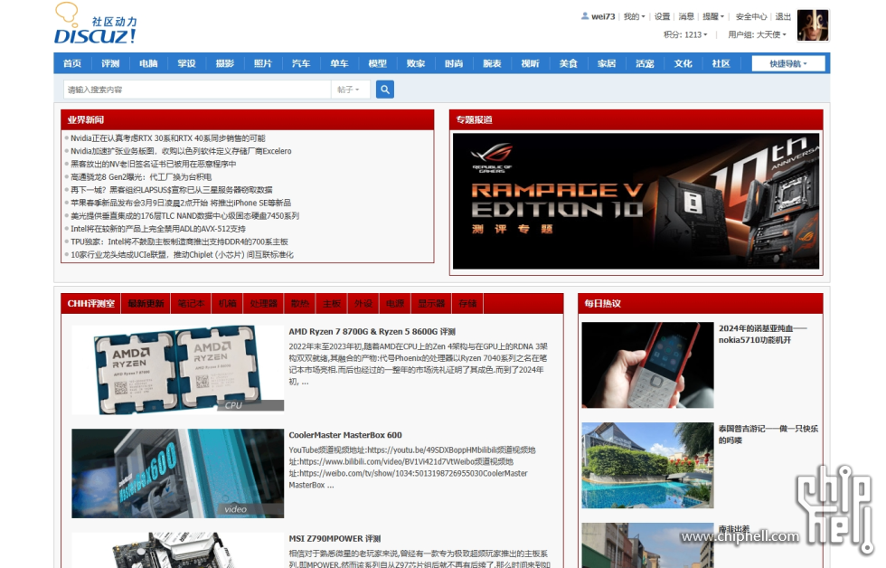Viewport: 886px width, 568px height.
Task: Switch to the 最新更新 tab
Action: point(146,304)
